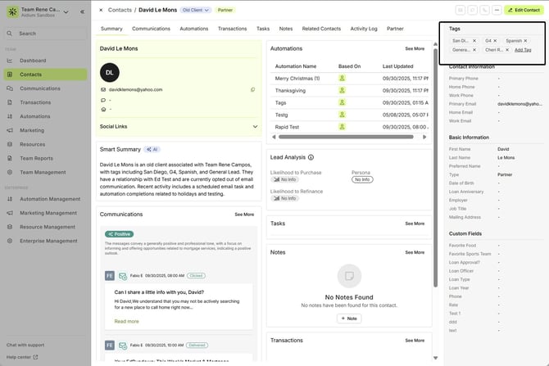The height and width of the screenshot is (366, 549).
Task: Click the Add Tag link
Action: click(x=523, y=50)
